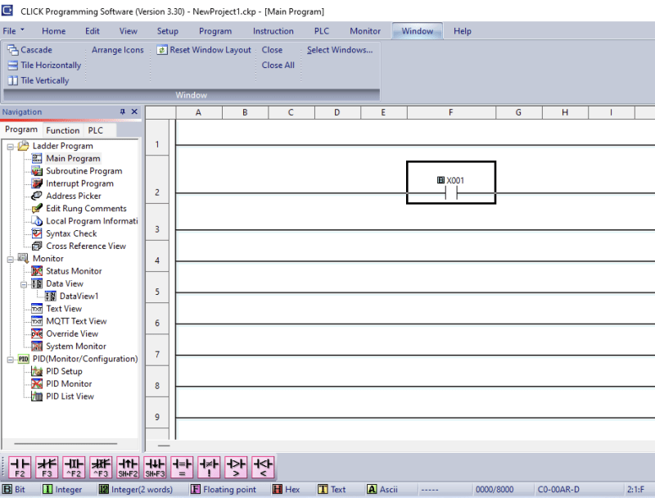The image size is (655, 498).
Task: Insert NO immediate contact (^F2)
Action: [74, 467]
